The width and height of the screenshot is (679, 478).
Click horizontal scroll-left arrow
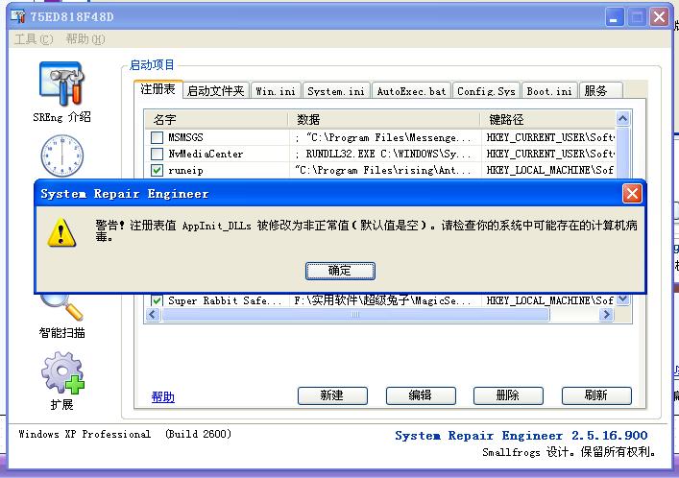[153, 314]
